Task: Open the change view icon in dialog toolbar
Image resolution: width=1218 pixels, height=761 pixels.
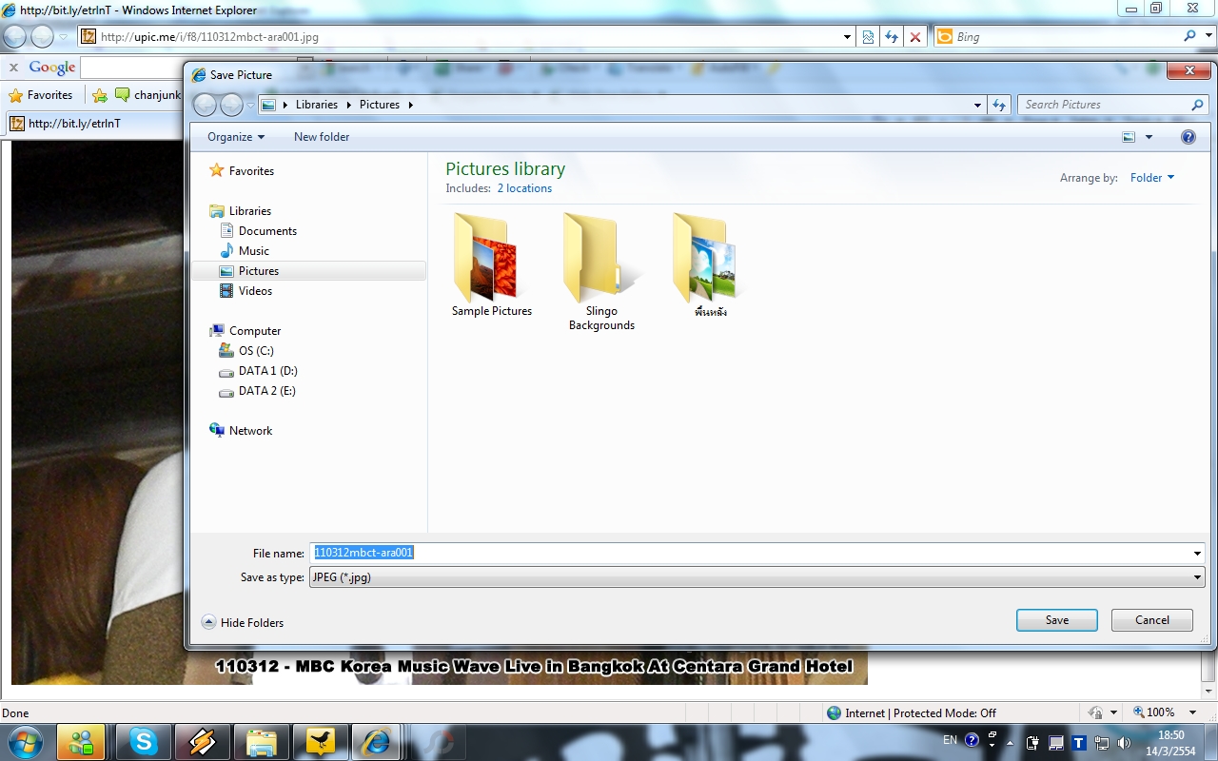Action: point(1130,137)
